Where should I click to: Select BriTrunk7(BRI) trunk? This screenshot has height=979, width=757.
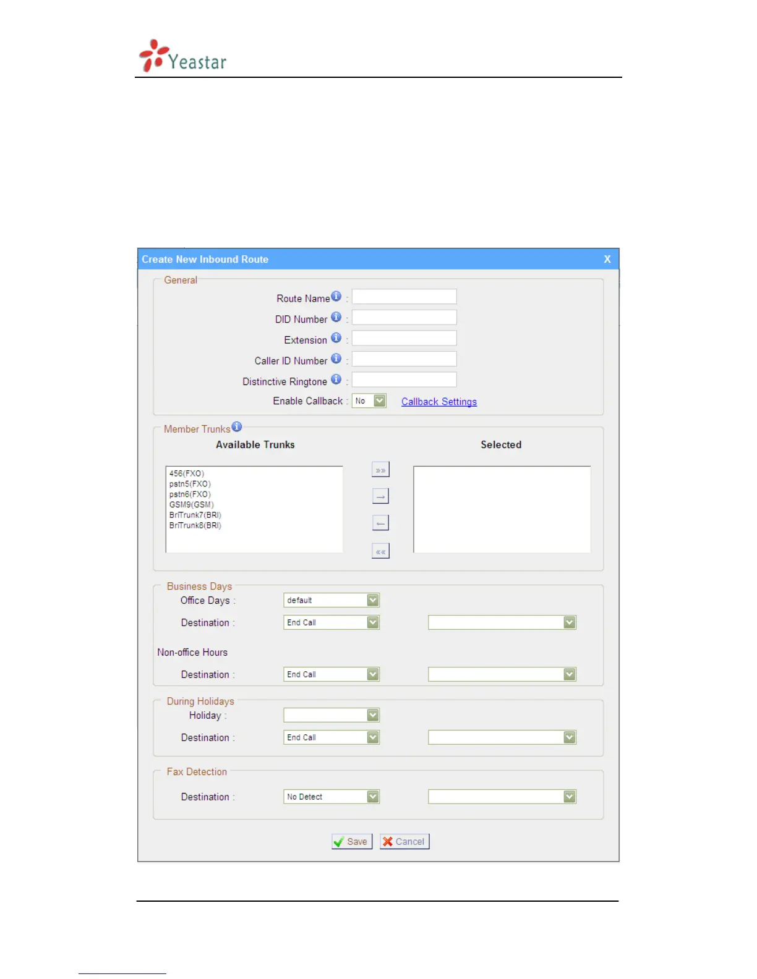pyautogui.click(x=195, y=515)
